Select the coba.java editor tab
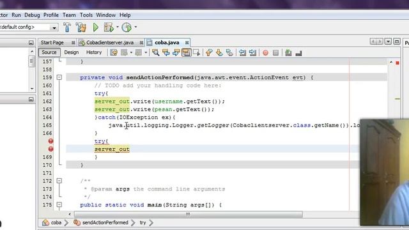Viewport: 409px width, 230px height. point(167,43)
